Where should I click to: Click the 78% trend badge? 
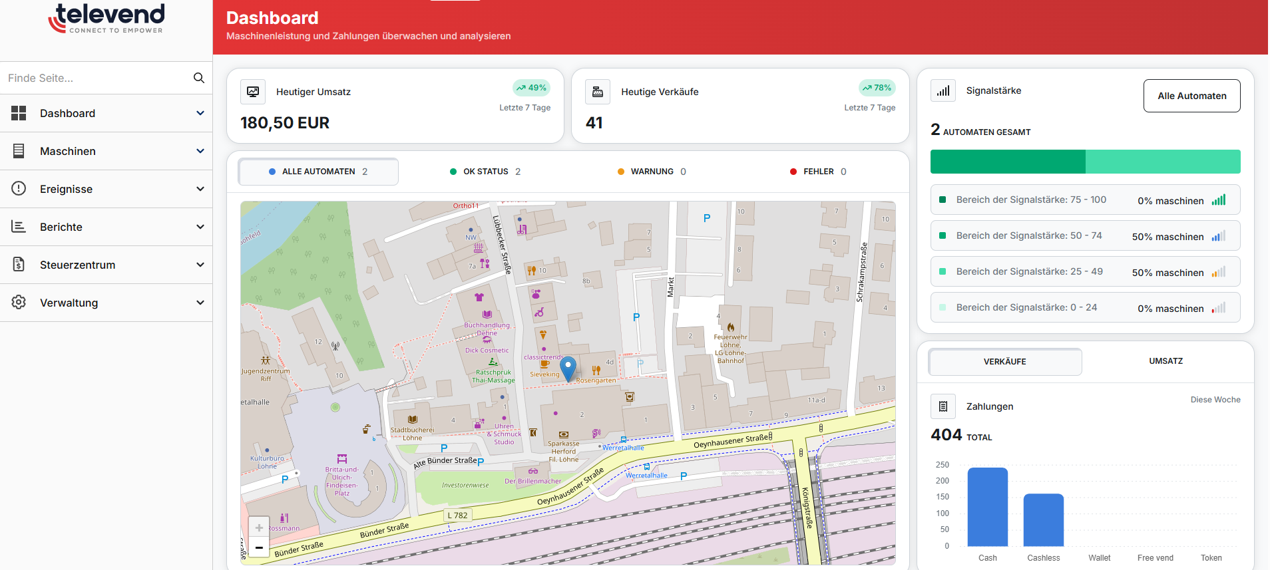click(x=877, y=88)
